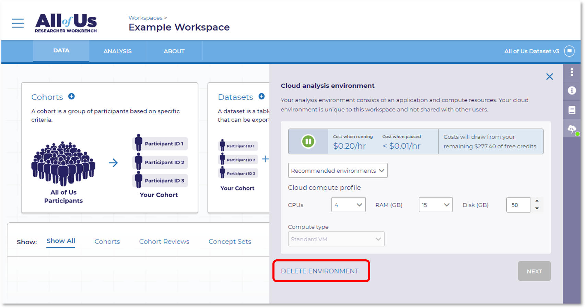Click the Participant ID 3 person icon in Cohorts
Screen dimensions: 585x308
tap(138, 180)
